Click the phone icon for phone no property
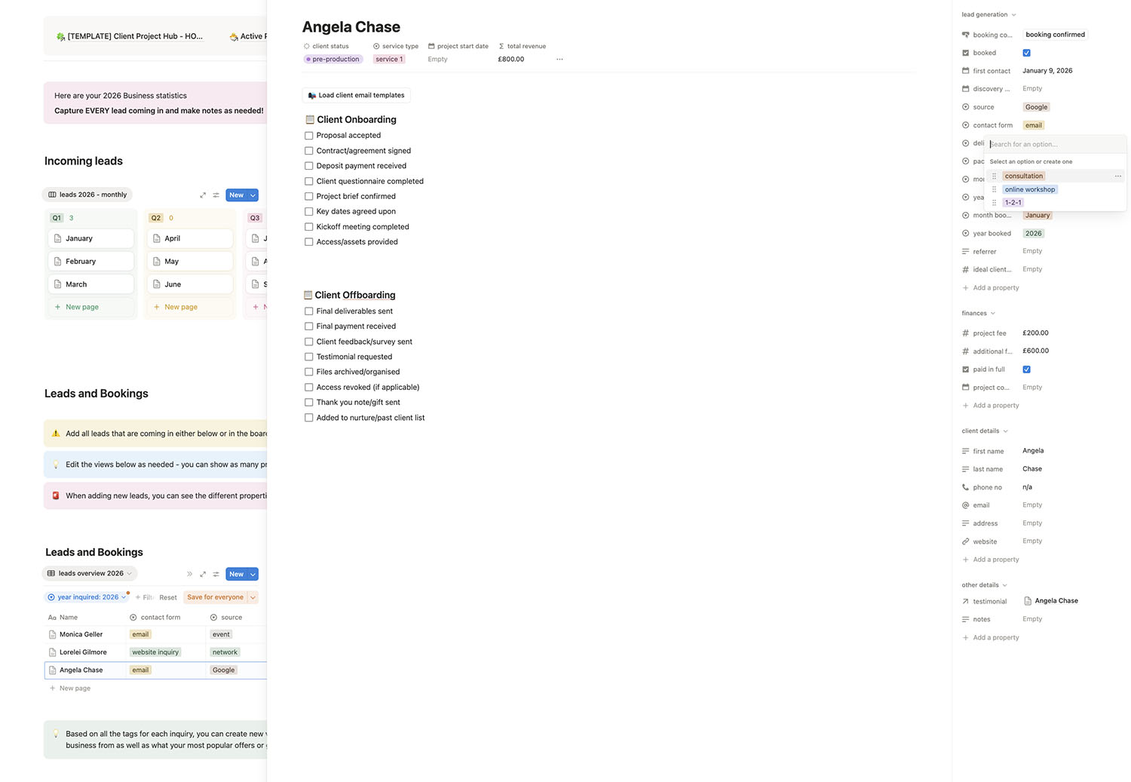The height and width of the screenshot is (782, 1131). point(966,487)
